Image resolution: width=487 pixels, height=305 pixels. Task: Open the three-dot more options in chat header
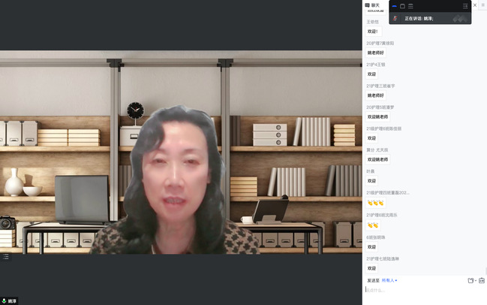pyautogui.click(x=482, y=5)
